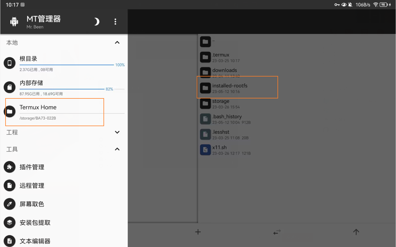
Task: Click the installed-rootfs folder name
Action: tap(230, 86)
